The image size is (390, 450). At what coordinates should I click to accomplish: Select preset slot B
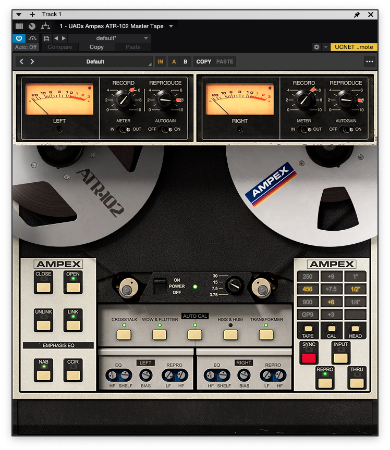[x=186, y=61]
